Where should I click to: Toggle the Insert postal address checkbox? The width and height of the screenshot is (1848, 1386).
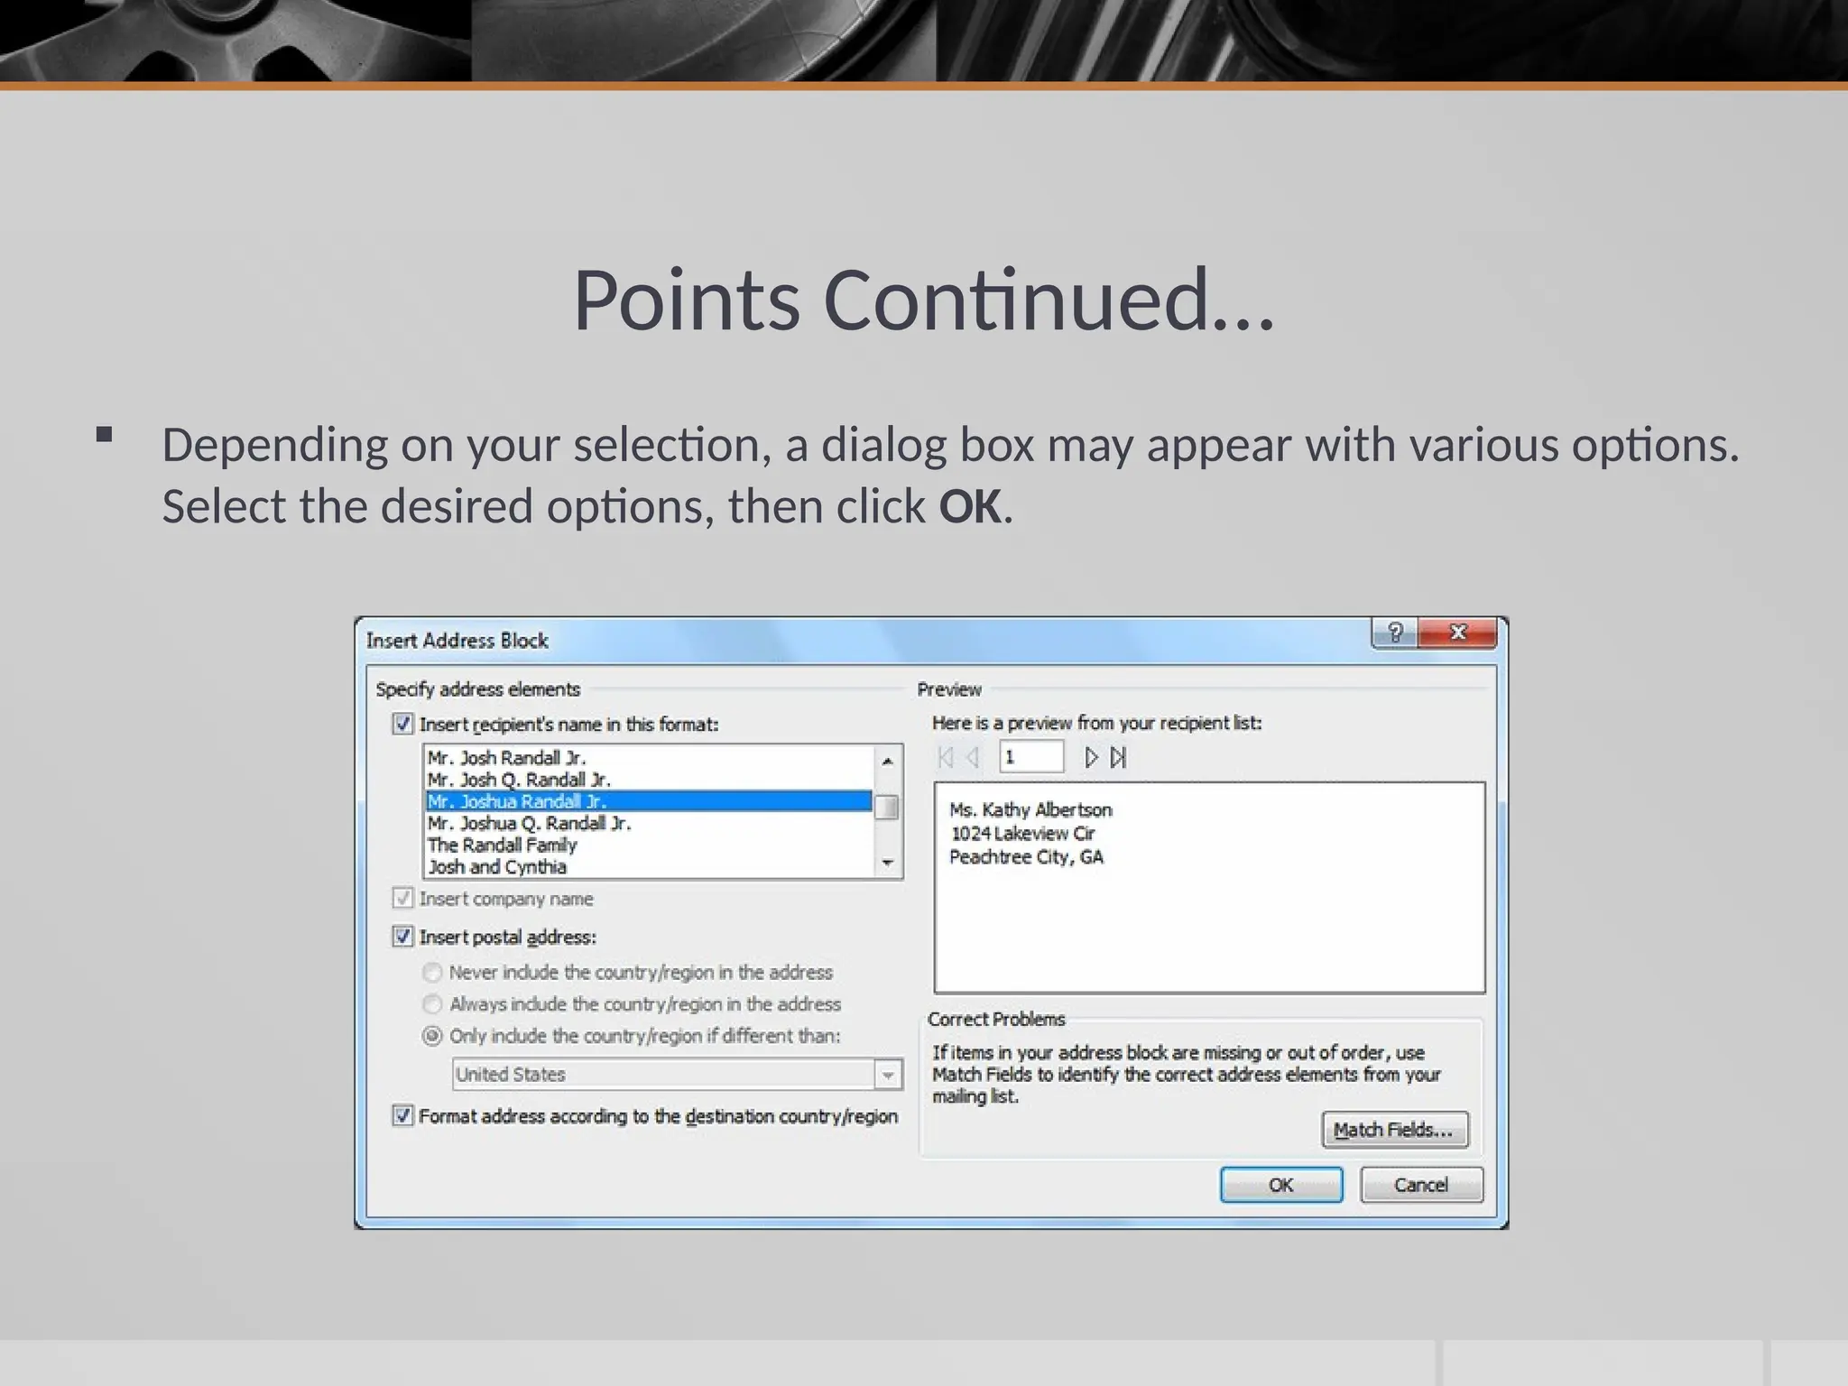(402, 937)
